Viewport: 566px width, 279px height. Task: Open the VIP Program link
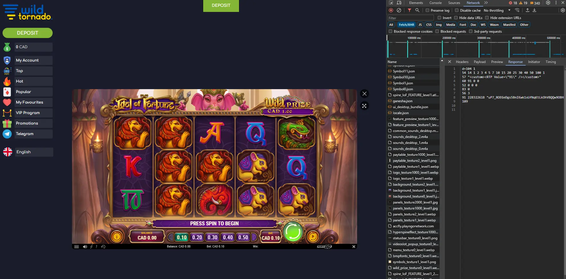pyautogui.click(x=34, y=113)
